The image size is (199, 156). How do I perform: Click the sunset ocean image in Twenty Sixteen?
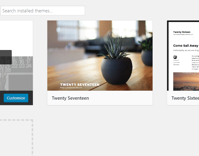(x=186, y=82)
